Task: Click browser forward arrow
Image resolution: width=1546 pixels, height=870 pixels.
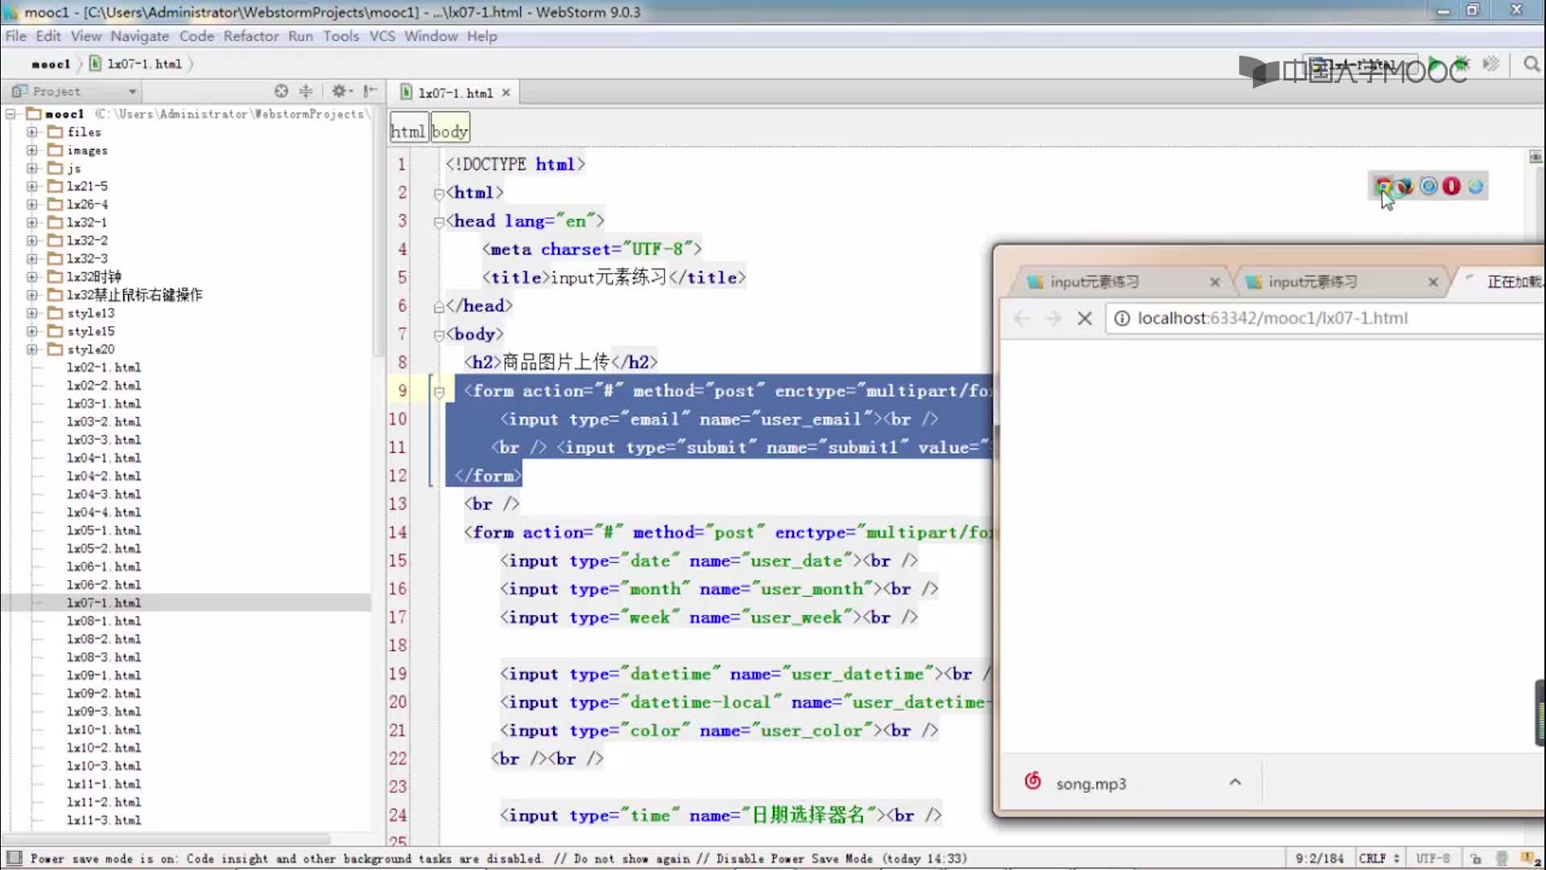Action: (1052, 318)
